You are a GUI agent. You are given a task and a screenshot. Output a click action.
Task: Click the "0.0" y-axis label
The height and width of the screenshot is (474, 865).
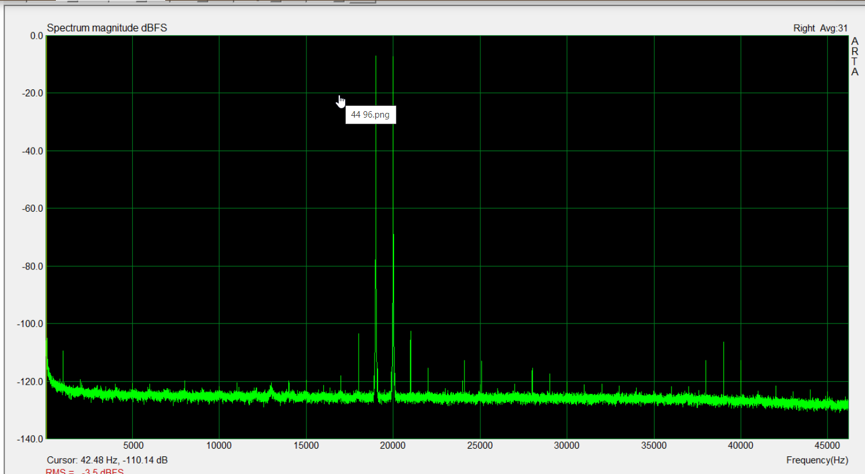36,35
